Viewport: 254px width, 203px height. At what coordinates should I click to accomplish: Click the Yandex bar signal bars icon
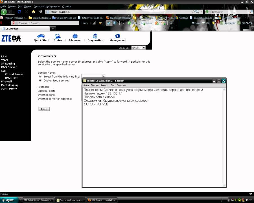(94, 23)
